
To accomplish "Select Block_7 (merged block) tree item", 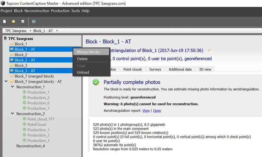I will 34,76.
